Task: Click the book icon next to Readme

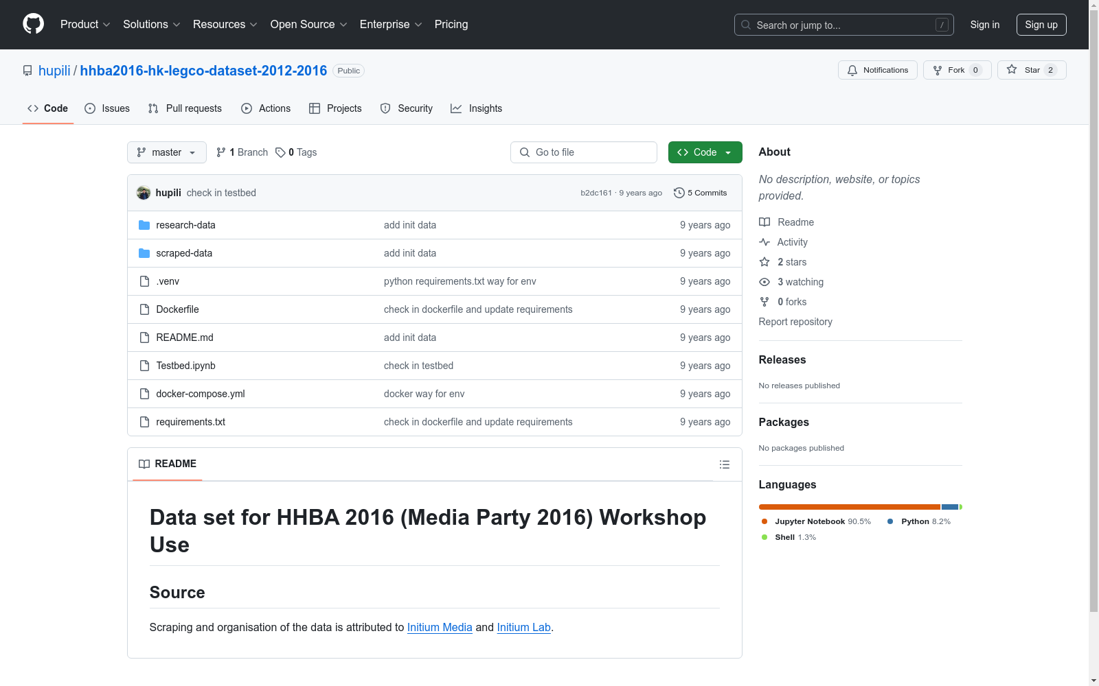Action: coord(764,222)
